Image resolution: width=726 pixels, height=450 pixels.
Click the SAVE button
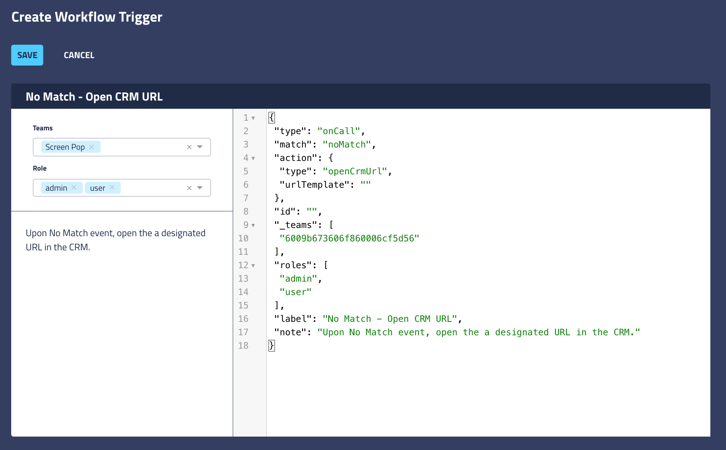click(x=27, y=55)
